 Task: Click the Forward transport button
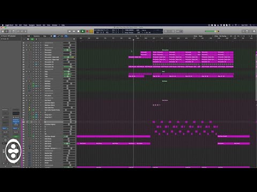(x=74, y=31)
